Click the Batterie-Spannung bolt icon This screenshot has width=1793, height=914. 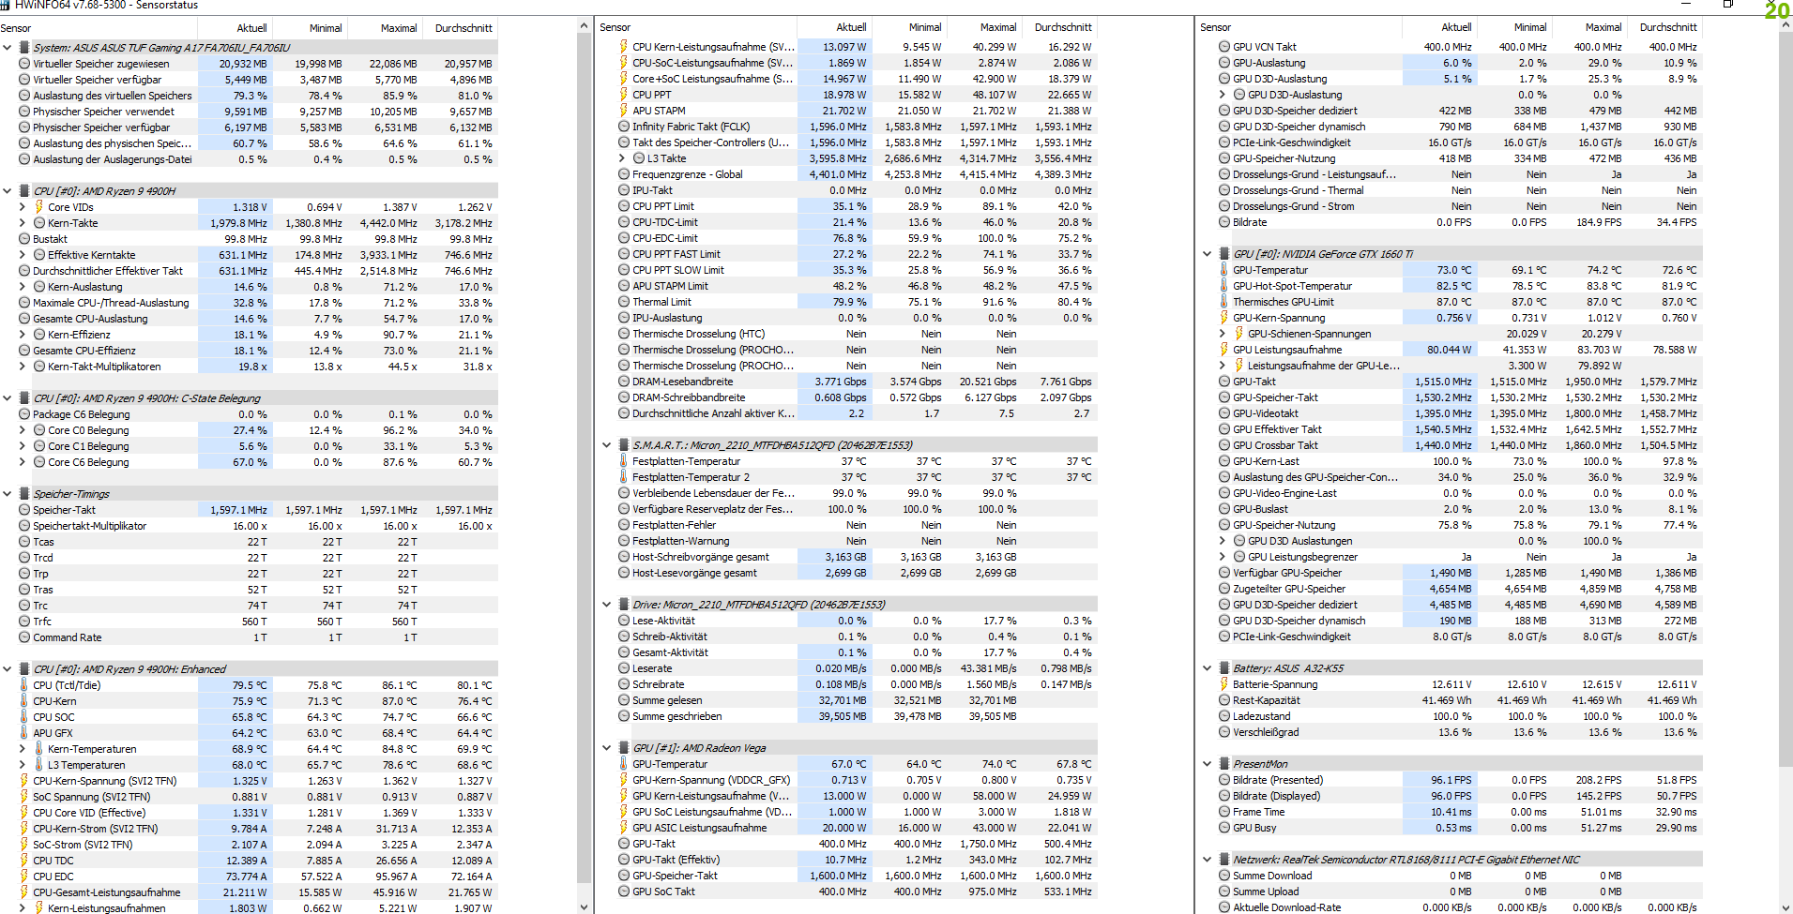tap(1224, 684)
